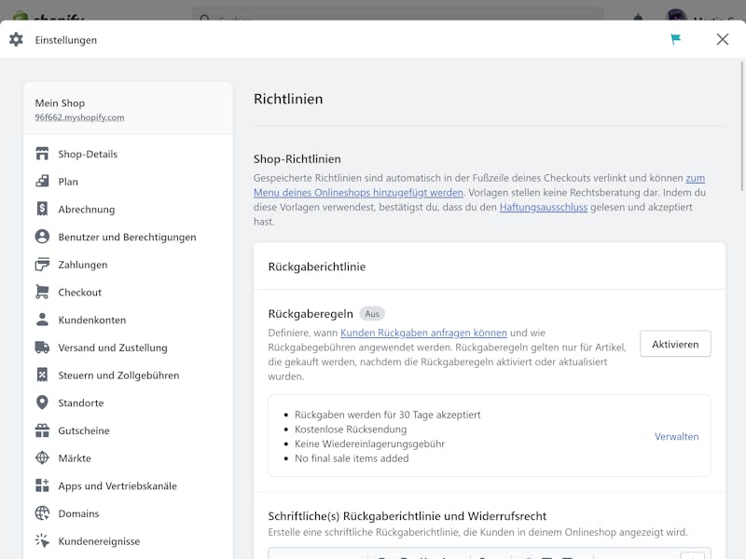
Task: Click the Standorte location pin icon
Action: click(42, 402)
